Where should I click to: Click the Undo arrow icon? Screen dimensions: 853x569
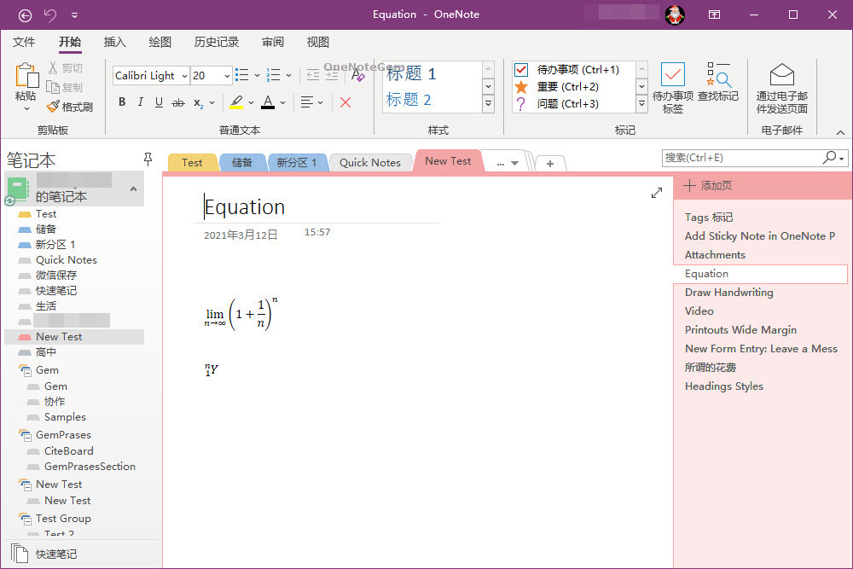pos(50,15)
